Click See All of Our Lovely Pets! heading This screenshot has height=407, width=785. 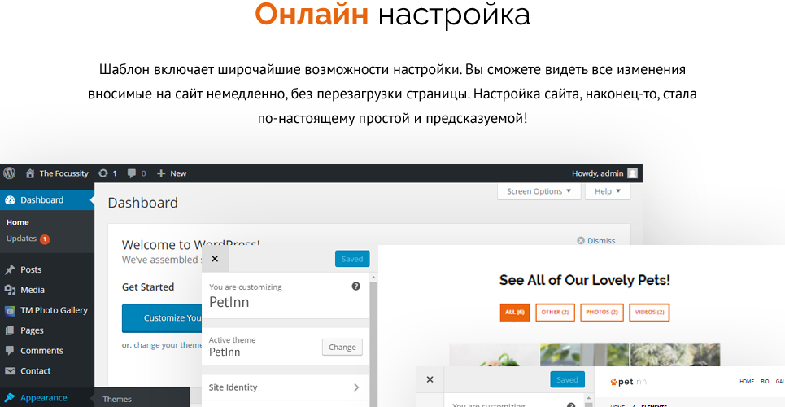coord(584,280)
